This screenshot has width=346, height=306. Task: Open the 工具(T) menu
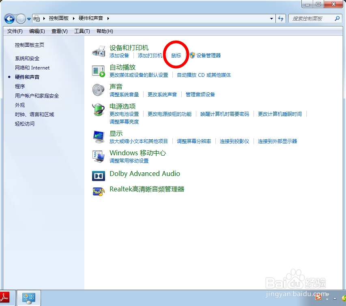(82, 31)
